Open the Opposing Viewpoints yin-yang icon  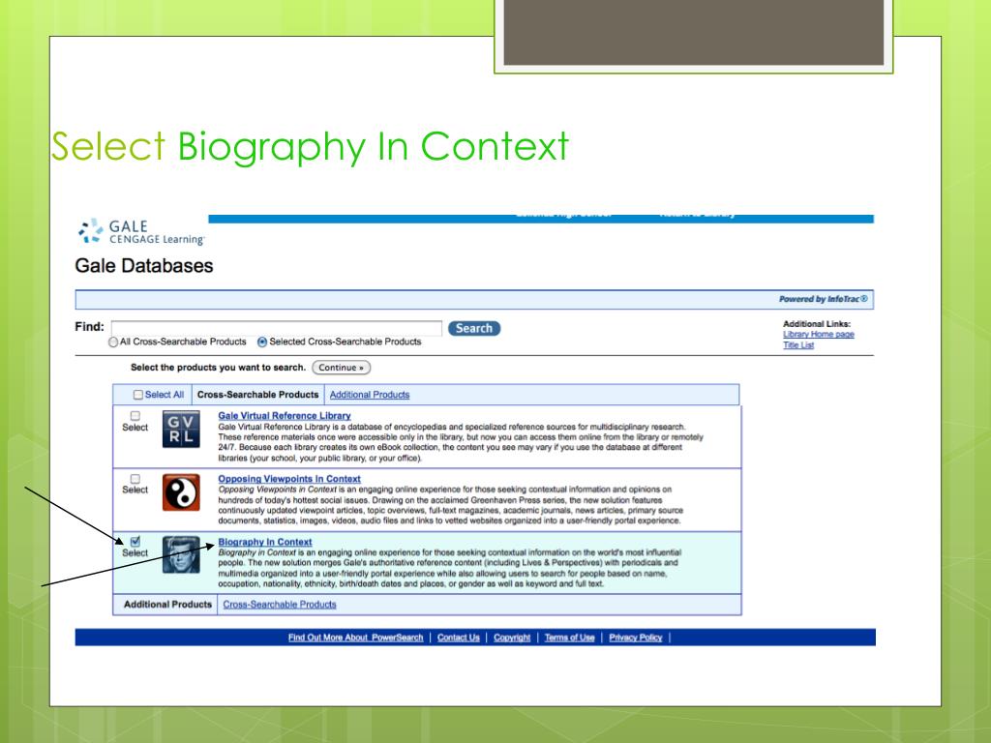pyautogui.click(x=181, y=492)
